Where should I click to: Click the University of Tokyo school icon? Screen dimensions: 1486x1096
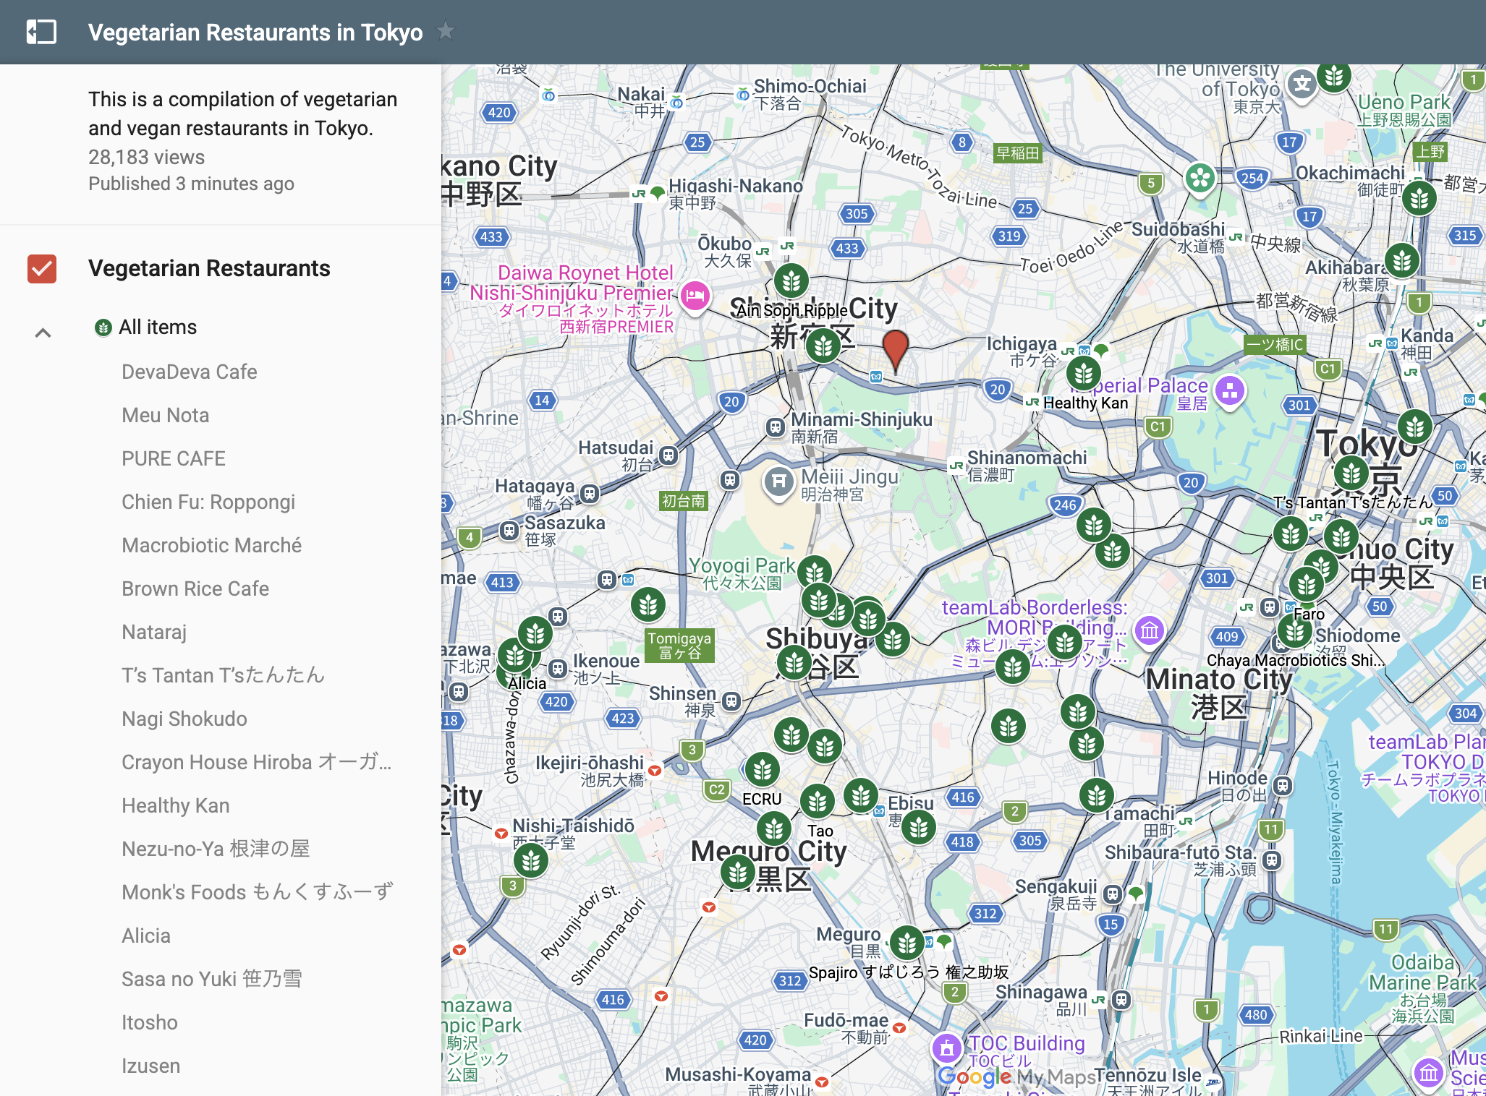1302,86
